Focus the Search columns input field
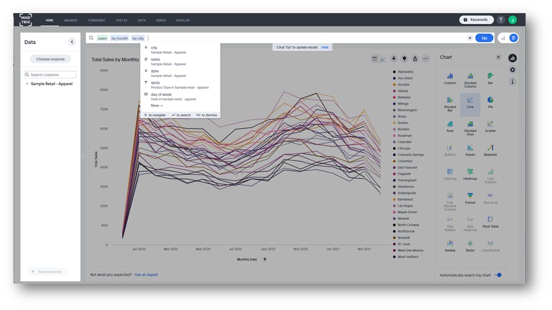The image size is (552, 310). (x=50, y=75)
